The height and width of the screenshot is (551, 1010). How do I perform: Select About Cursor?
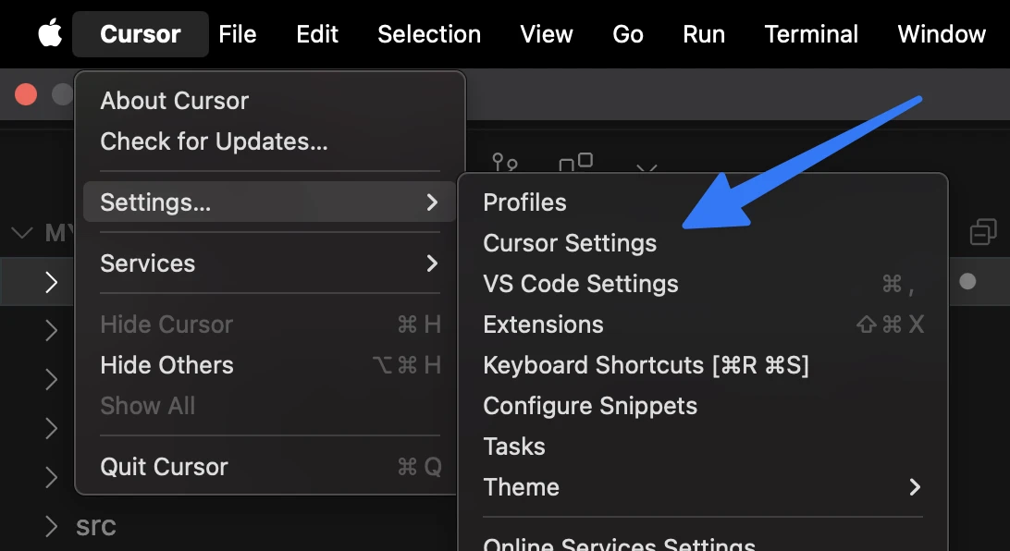click(x=174, y=101)
